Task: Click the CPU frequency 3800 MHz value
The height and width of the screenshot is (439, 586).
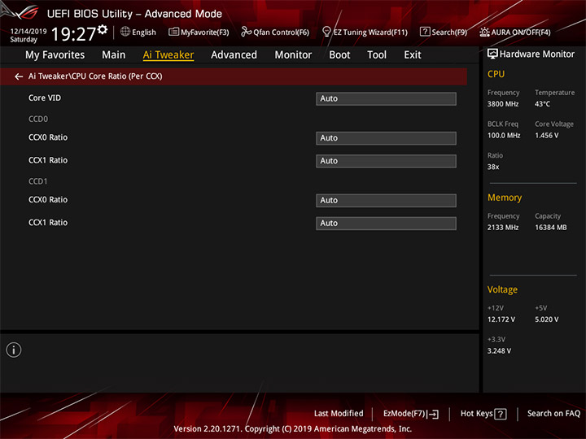Action: 503,104
